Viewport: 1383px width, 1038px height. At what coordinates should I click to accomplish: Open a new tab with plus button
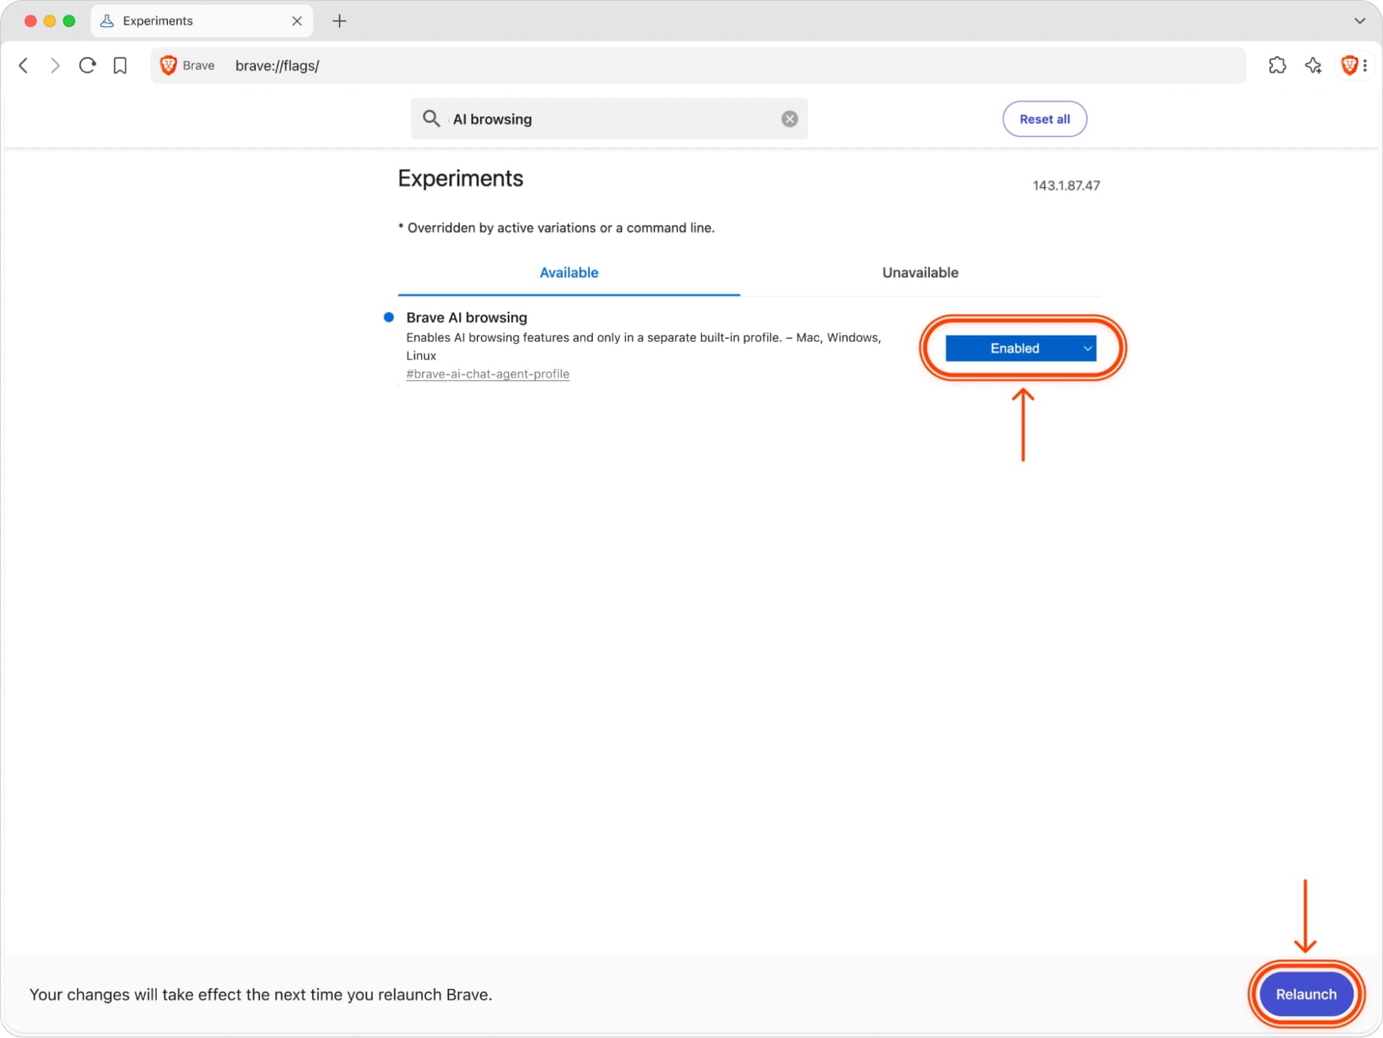pos(339,21)
